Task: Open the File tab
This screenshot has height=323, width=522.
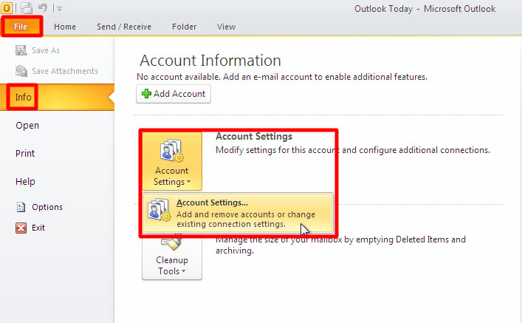Action: pos(21,27)
